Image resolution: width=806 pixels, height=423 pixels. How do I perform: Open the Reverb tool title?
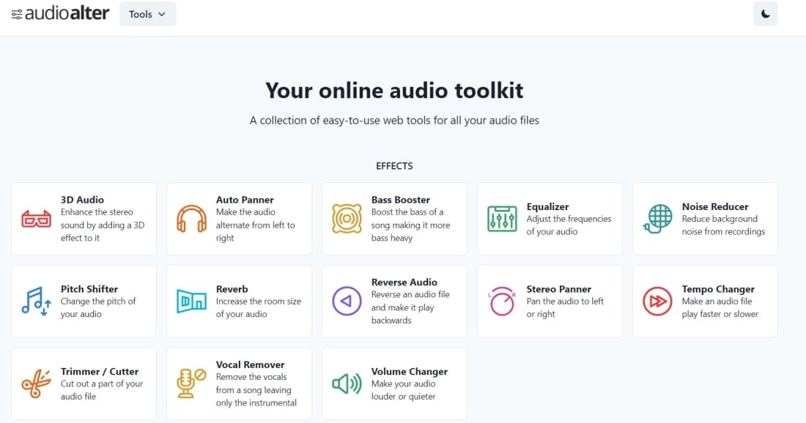click(232, 289)
